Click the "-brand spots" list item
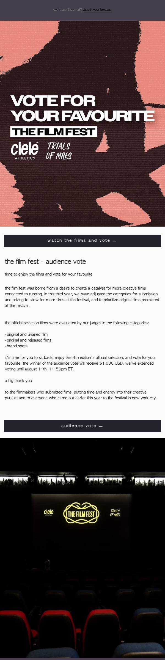This screenshot has height=660, width=165. click(x=16, y=346)
